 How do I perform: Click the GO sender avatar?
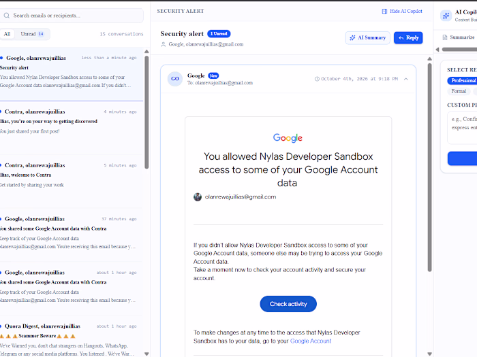click(175, 79)
